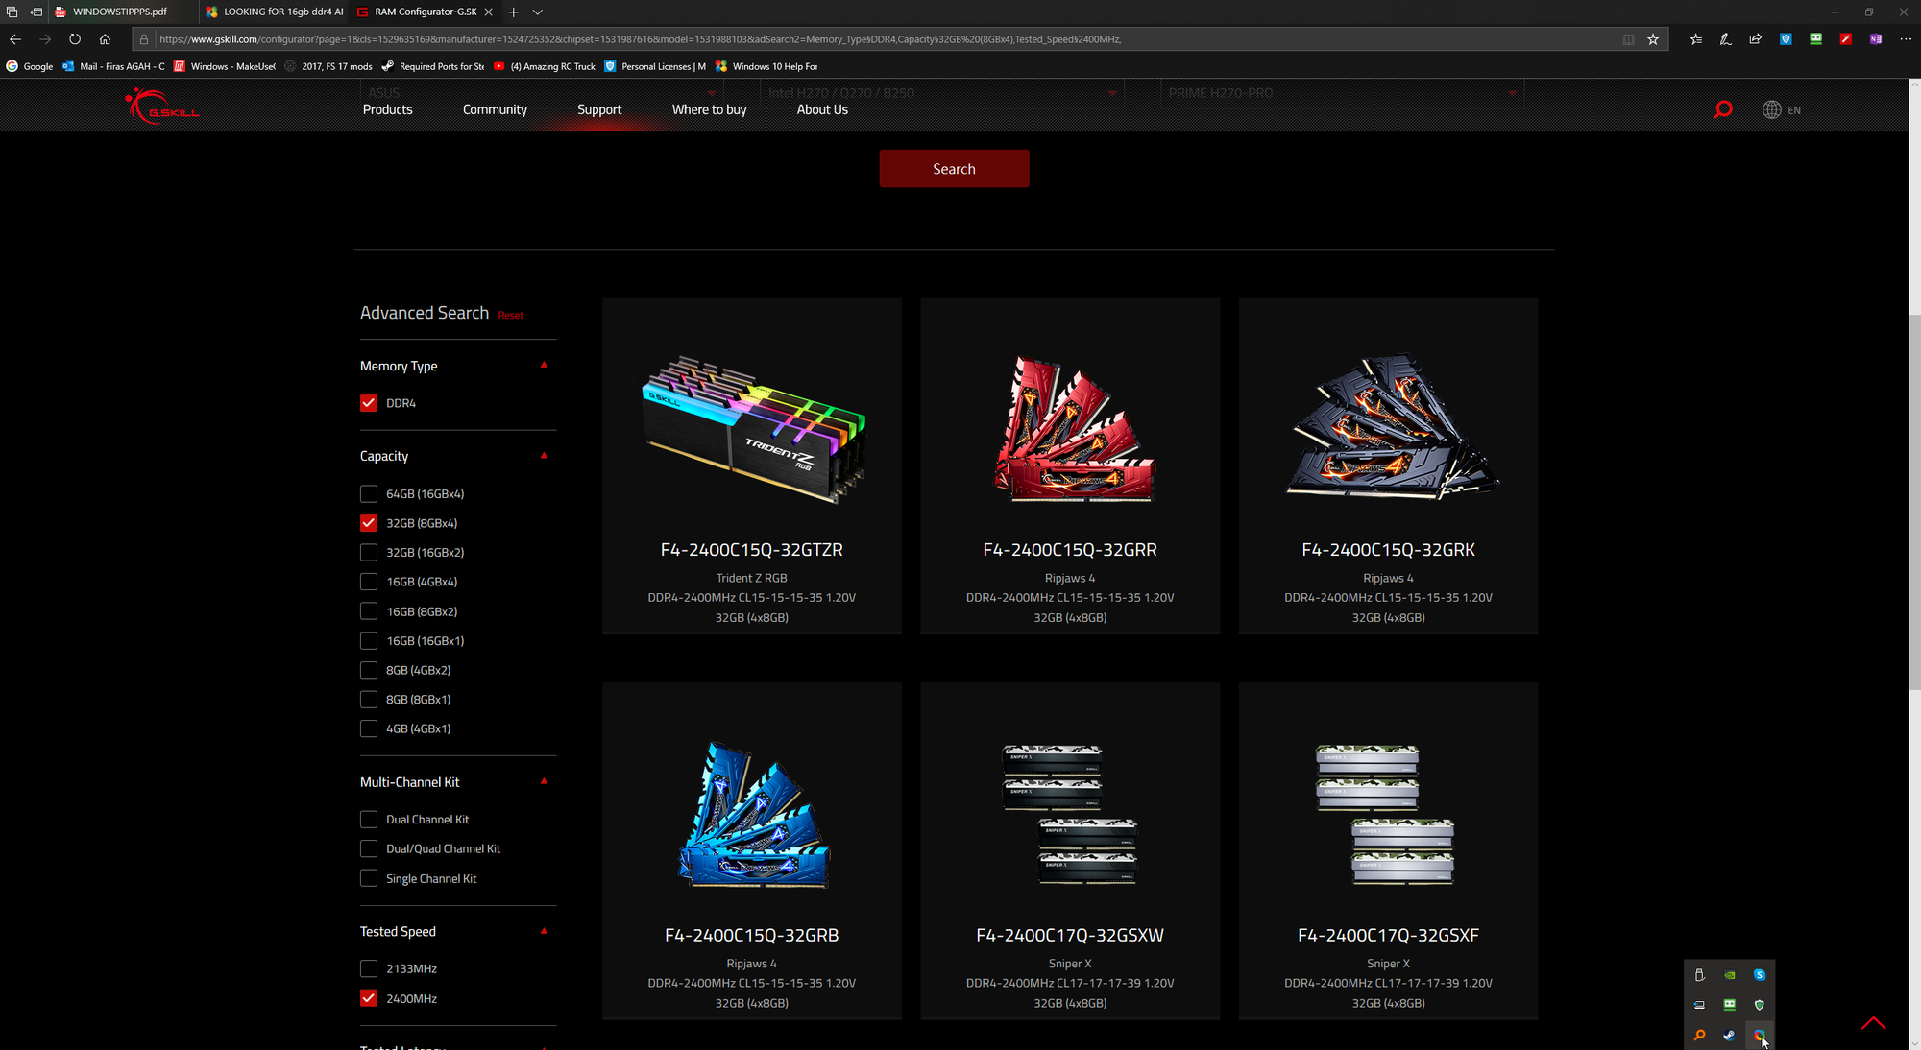Image resolution: width=1921 pixels, height=1050 pixels.
Task: Open the globe language selector icon
Action: coord(1772,109)
